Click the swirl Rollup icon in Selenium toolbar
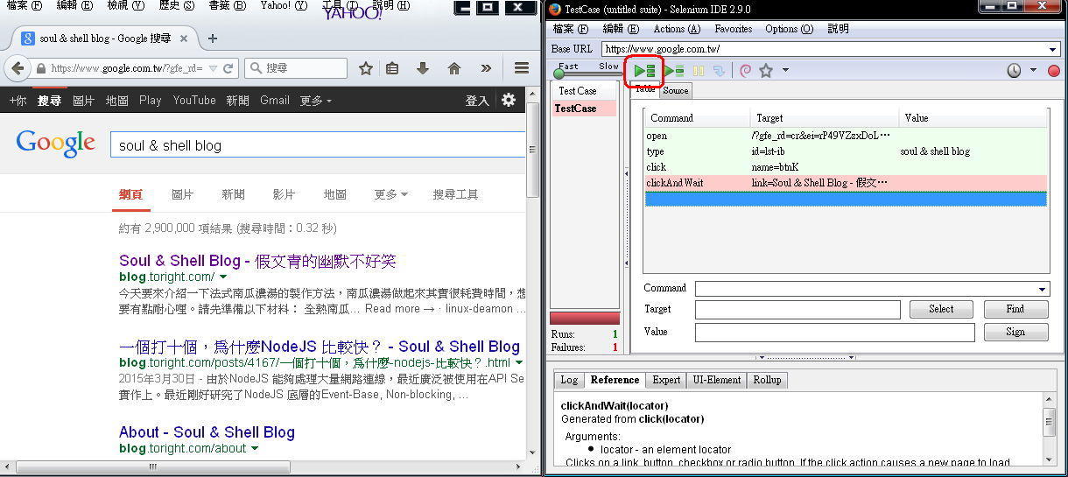The height and width of the screenshot is (477, 1068). pyautogui.click(x=746, y=71)
